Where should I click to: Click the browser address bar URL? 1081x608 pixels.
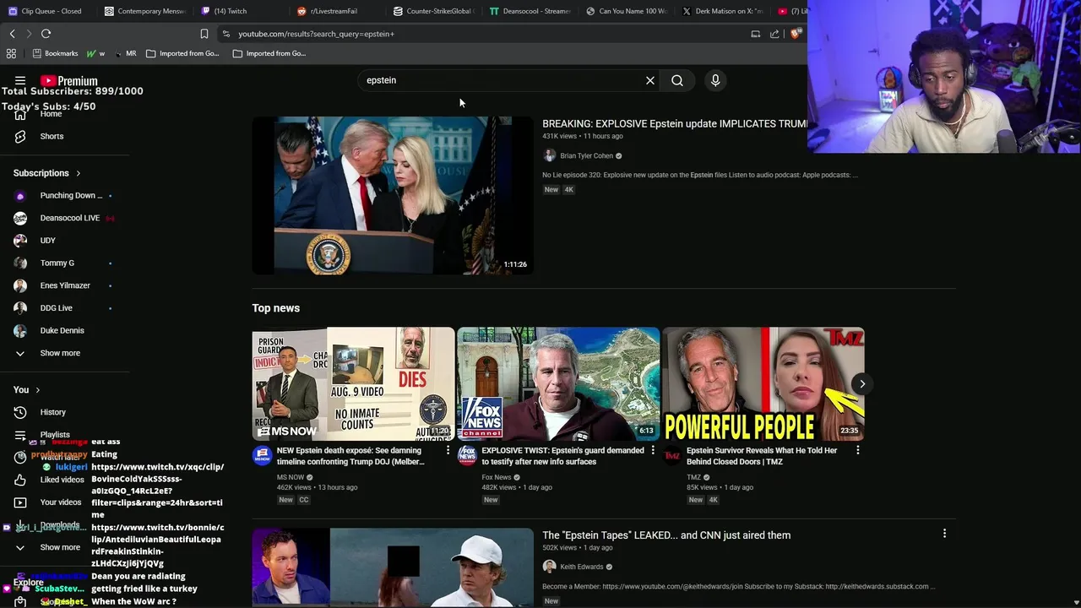[316, 34]
